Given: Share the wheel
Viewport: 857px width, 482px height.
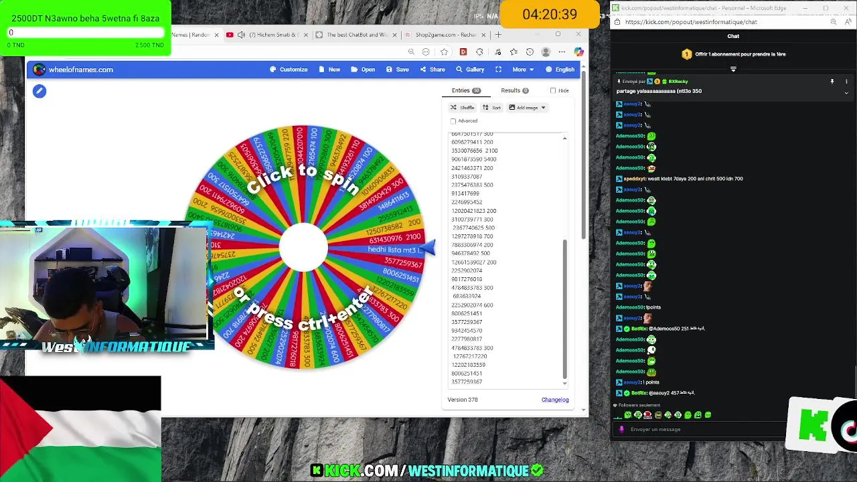Looking at the screenshot, I should (x=432, y=70).
